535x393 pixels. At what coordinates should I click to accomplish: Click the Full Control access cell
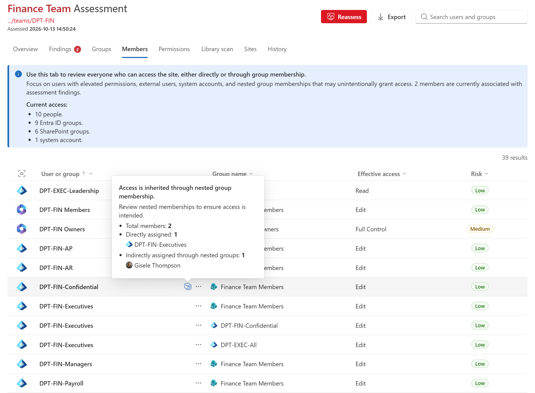(371, 229)
